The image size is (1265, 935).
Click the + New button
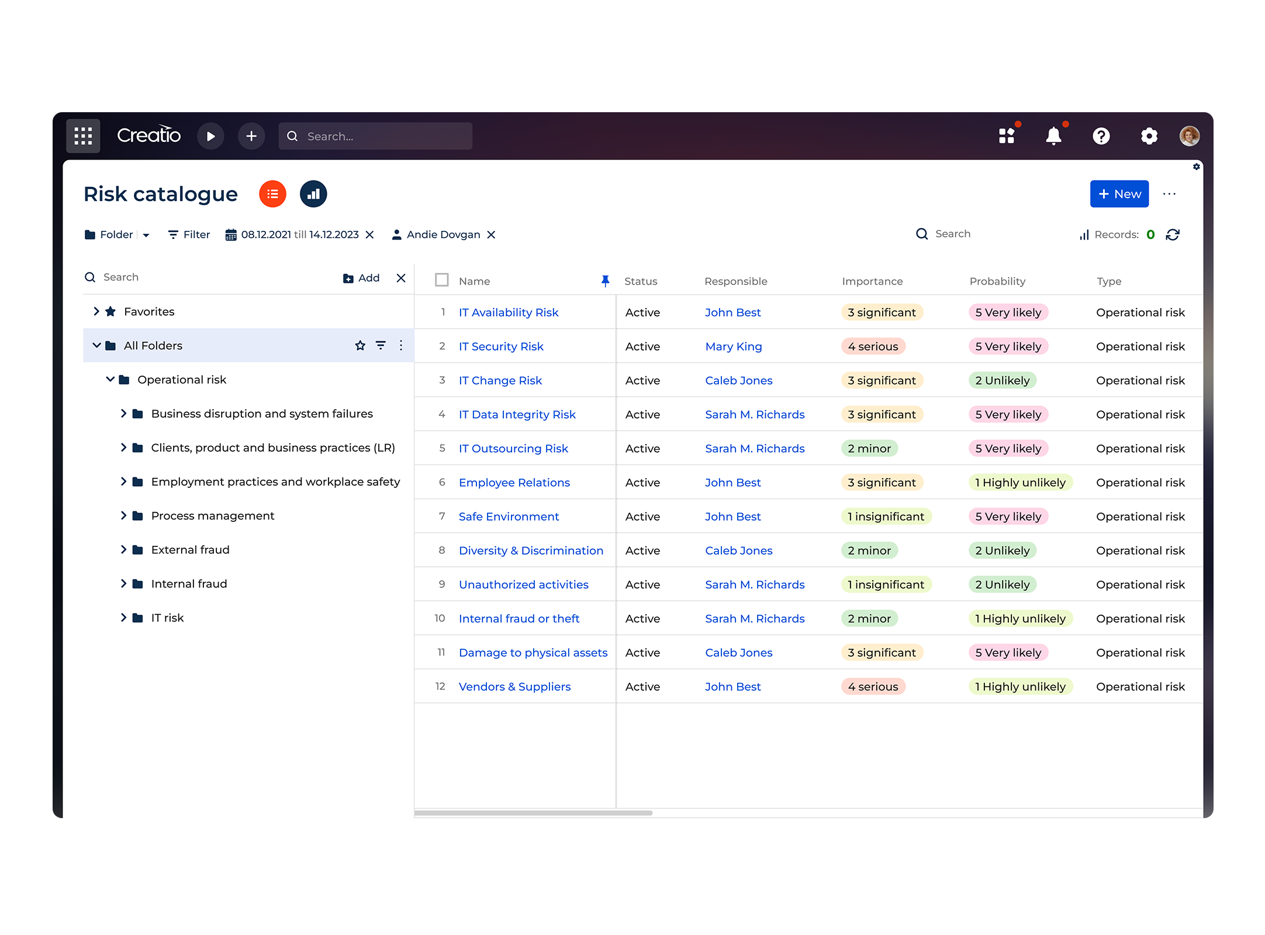click(x=1118, y=193)
